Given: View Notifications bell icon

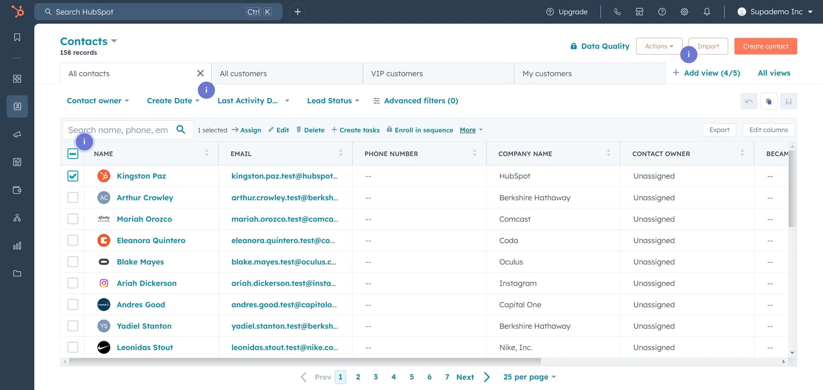Looking at the screenshot, I should (x=706, y=12).
